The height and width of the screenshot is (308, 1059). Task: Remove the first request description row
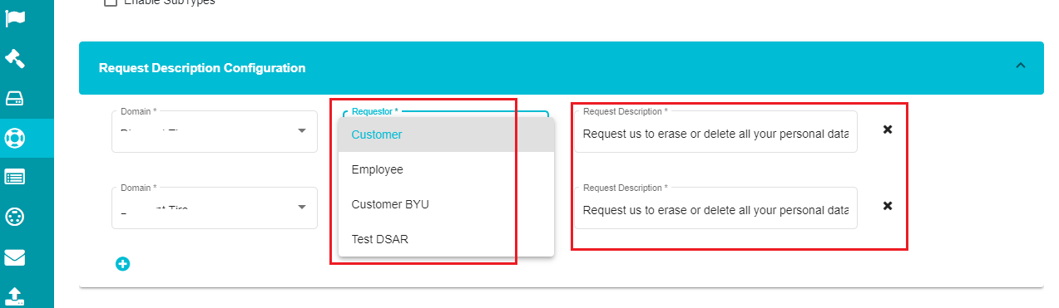tap(888, 130)
